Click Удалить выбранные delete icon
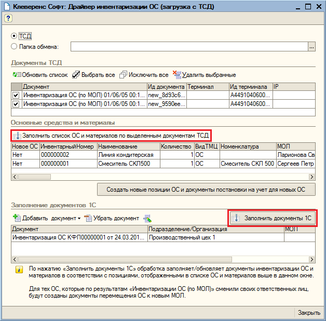Viewport: 326px width, 321px height. coord(176,75)
